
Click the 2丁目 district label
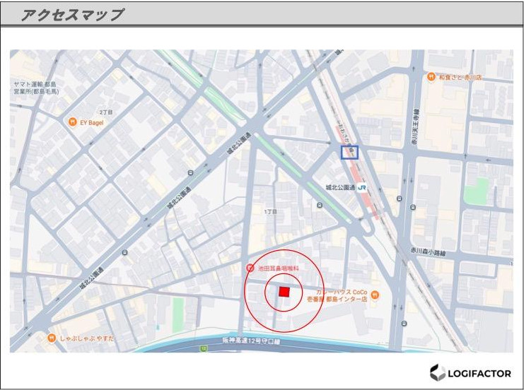coord(106,112)
